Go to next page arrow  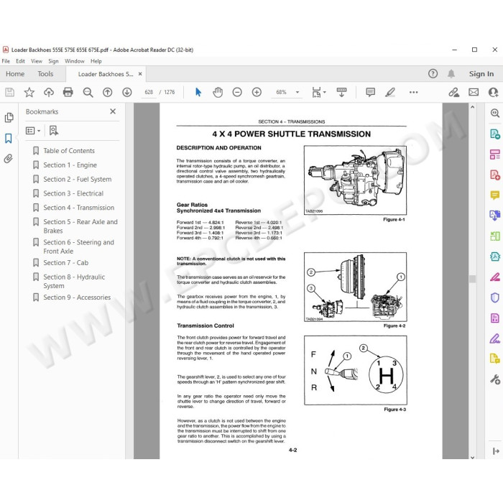pos(127,93)
